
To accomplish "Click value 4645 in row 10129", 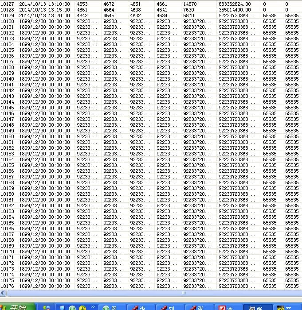I will 109,15.
